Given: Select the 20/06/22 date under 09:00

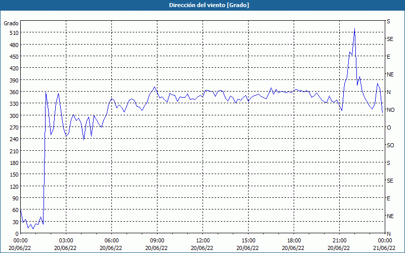Looking at the screenshot, I should point(156,248).
